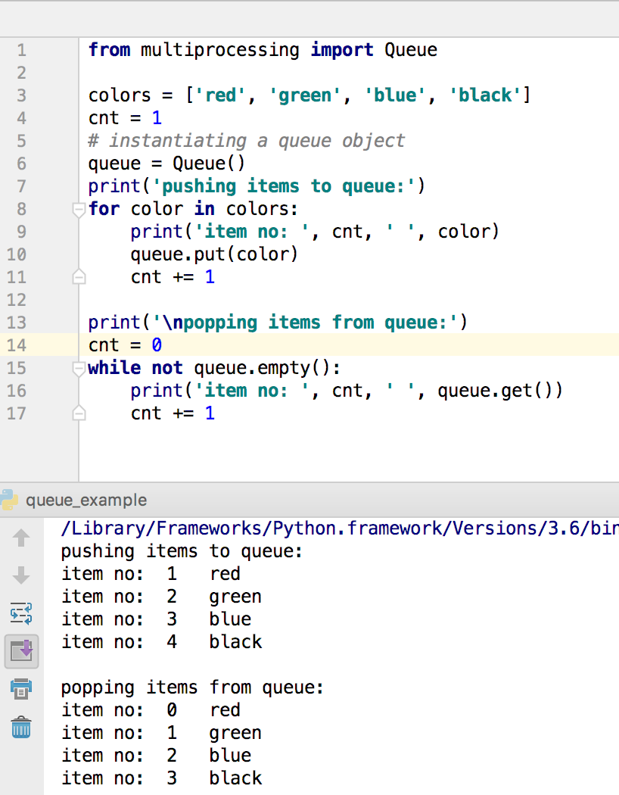Collapse the while loop at line 15
Image resolution: width=619 pixels, height=795 pixels.
tap(78, 368)
